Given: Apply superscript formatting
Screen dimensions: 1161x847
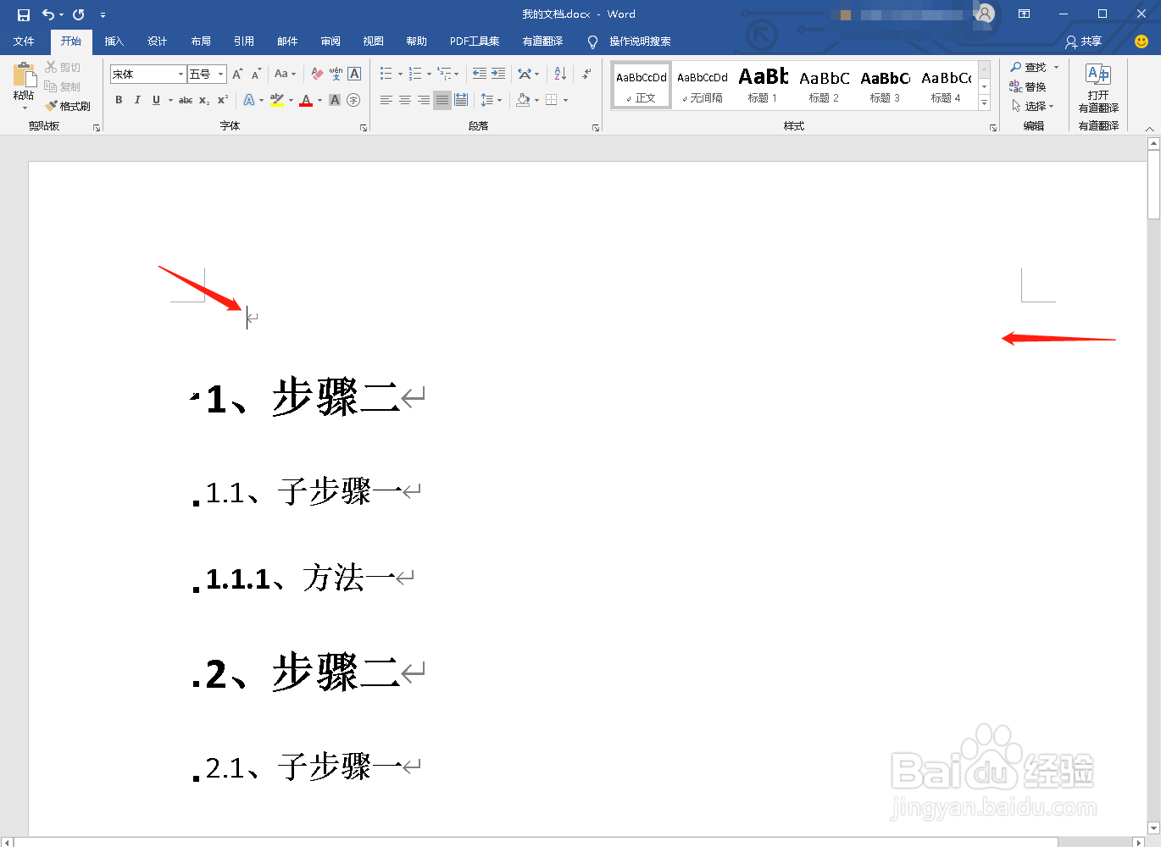Looking at the screenshot, I should [223, 100].
